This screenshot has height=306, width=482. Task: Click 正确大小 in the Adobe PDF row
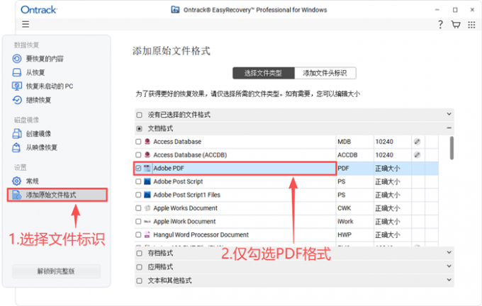(387, 168)
